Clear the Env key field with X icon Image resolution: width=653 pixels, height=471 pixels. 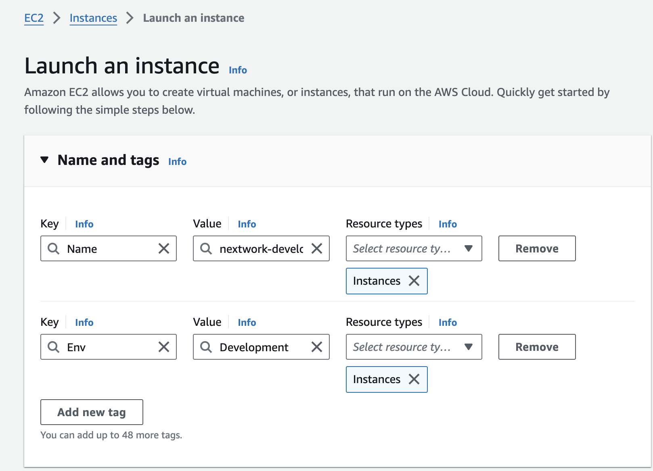point(164,347)
